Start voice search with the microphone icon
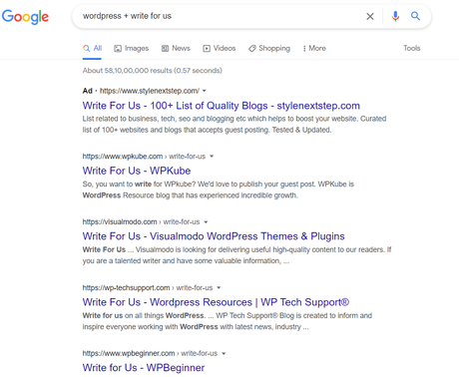Image resolution: width=459 pixels, height=377 pixels. click(395, 16)
